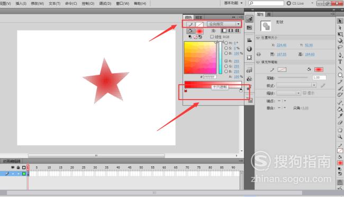Select the Brush tool
344x197 pixels.
point(340,88)
